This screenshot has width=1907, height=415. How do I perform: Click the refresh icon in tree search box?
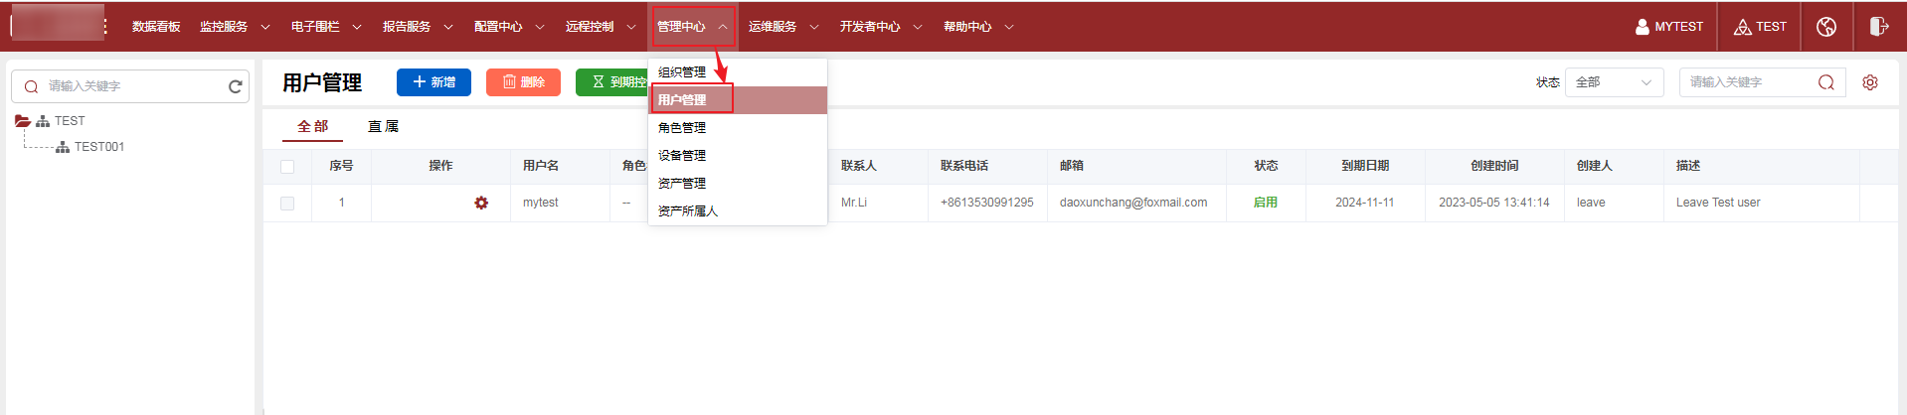236,86
